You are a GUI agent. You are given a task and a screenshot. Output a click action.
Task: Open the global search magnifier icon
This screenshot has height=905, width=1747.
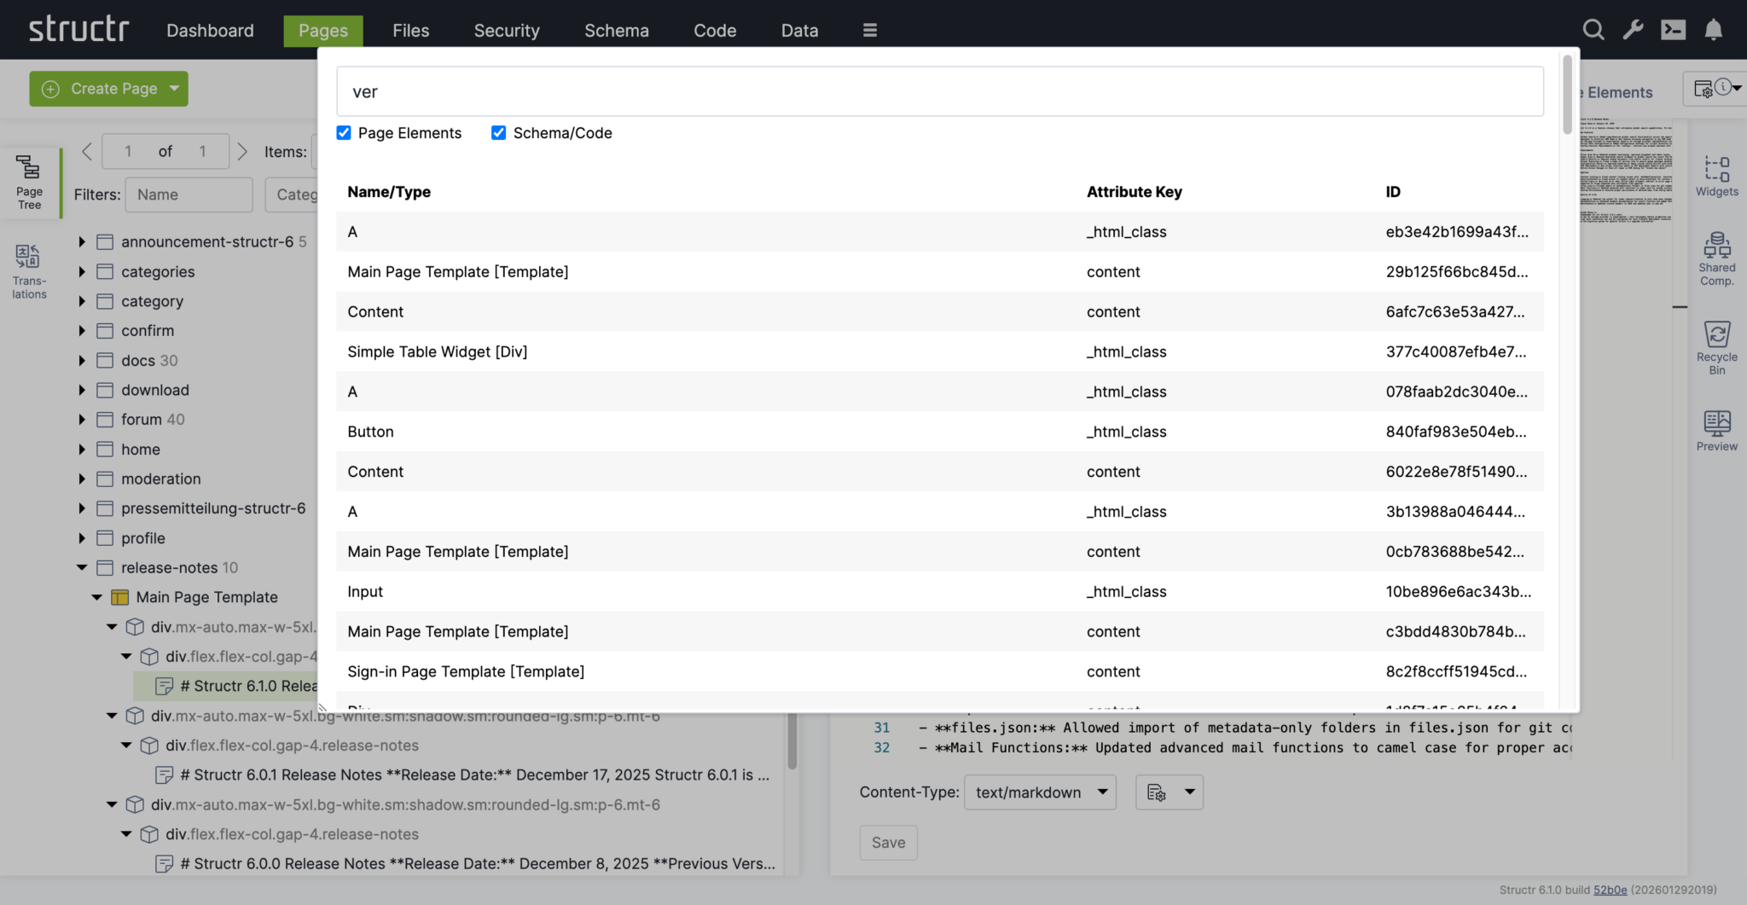pyautogui.click(x=1593, y=30)
